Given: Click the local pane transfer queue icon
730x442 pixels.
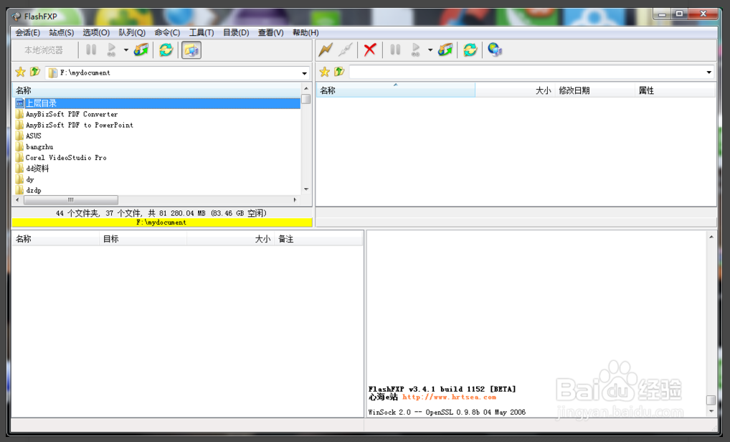Looking at the screenshot, I should [x=141, y=50].
